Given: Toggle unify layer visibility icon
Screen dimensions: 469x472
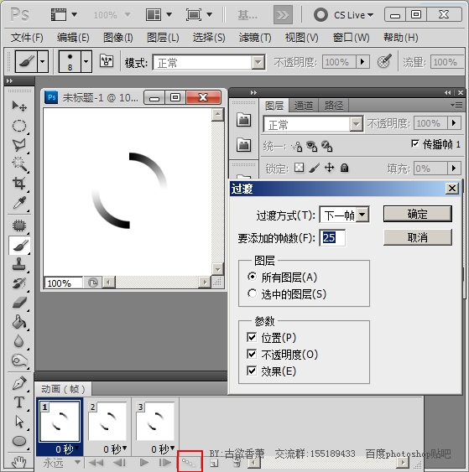Looking at the screenshot, I should point(312,147).
